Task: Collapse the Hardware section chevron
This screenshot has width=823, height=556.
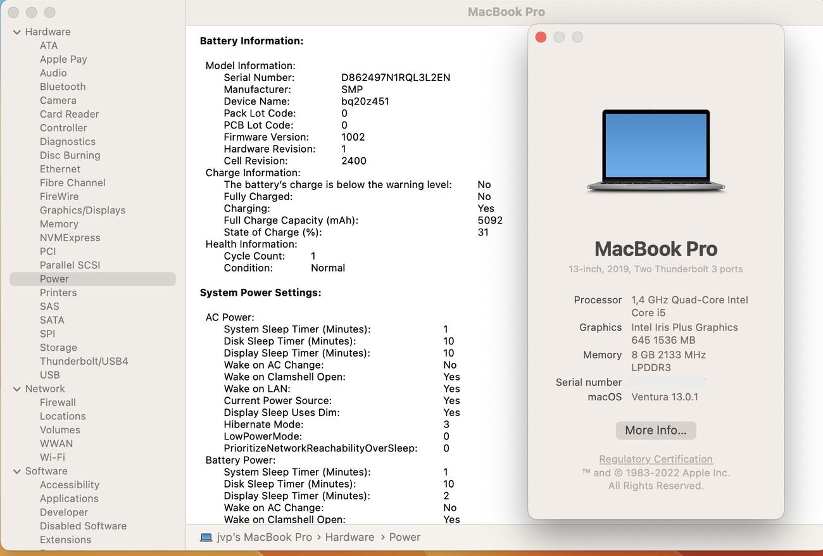Action: 16,32
